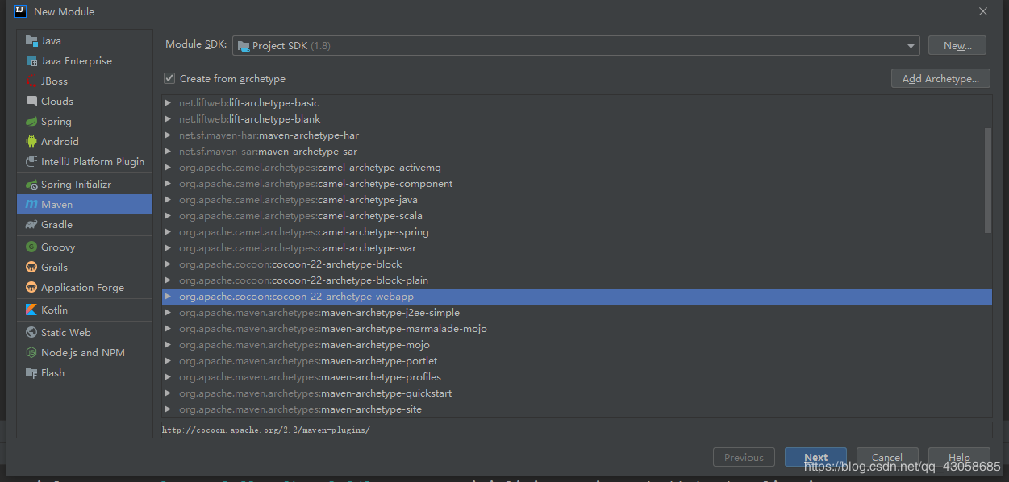Click the Application Forge icon
The height and width of the screenshot is (482, 1009).
point(31,288)
